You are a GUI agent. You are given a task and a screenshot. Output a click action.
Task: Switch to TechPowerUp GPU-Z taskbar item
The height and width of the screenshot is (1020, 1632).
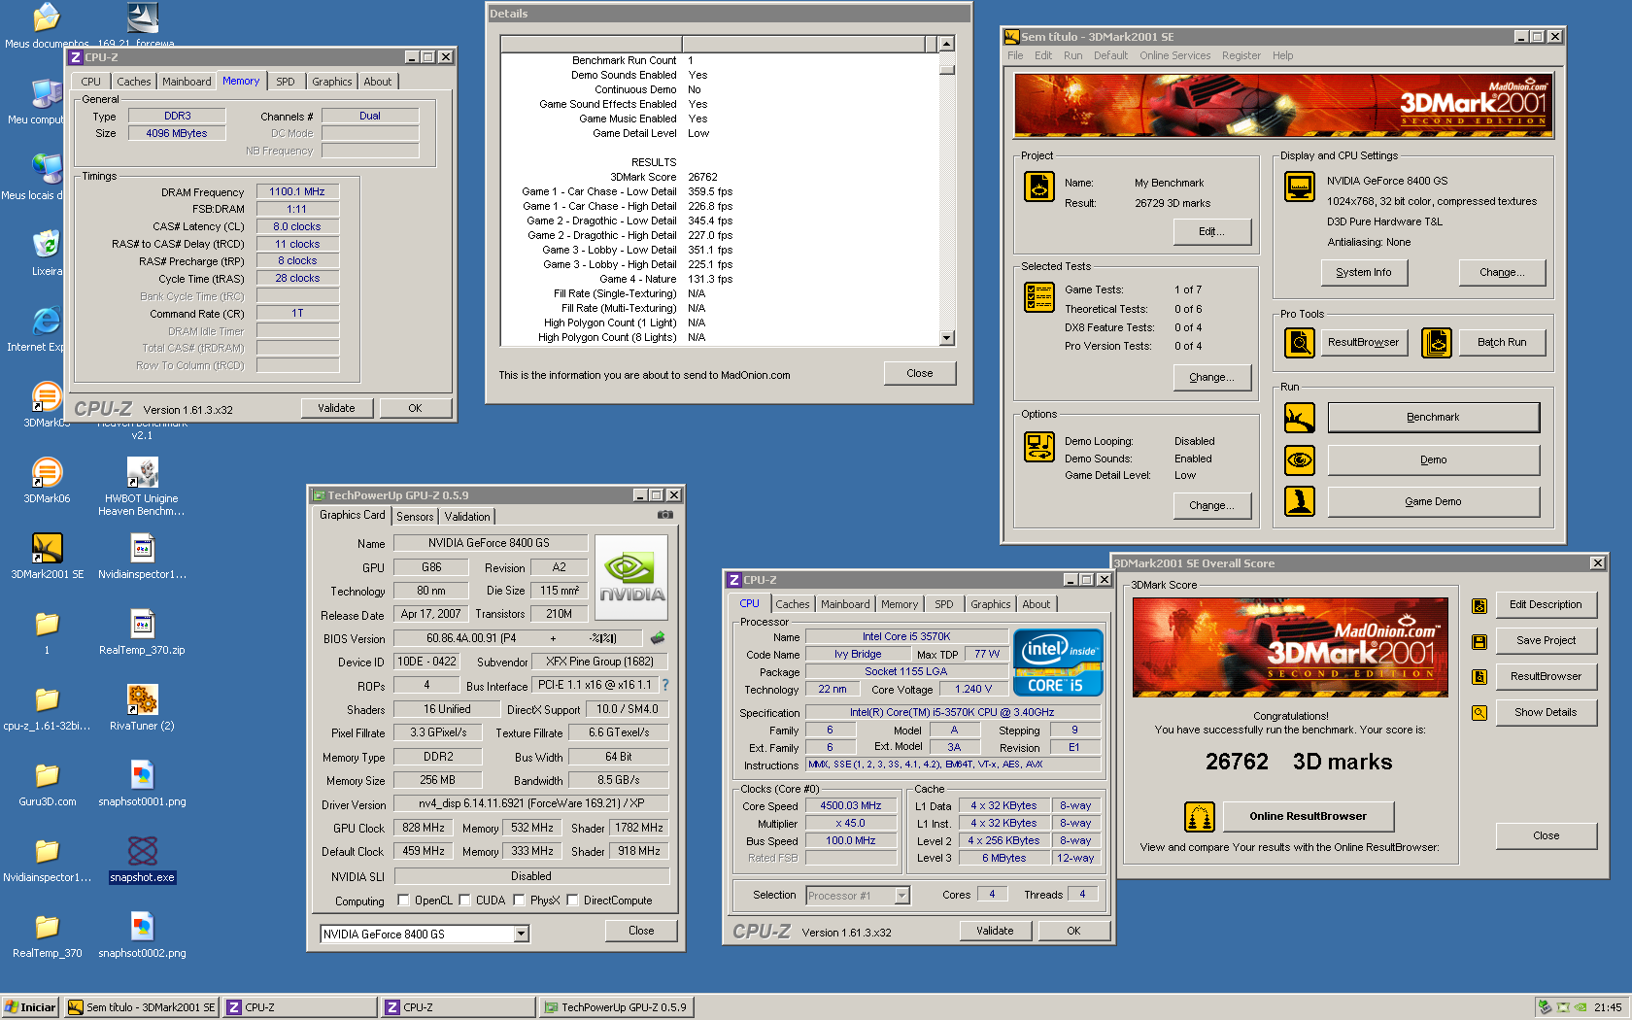[618, 1007]
